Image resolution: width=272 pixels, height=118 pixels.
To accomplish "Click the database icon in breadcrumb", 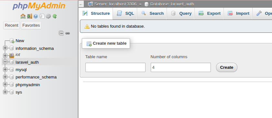I will click(x=147, y=4).
